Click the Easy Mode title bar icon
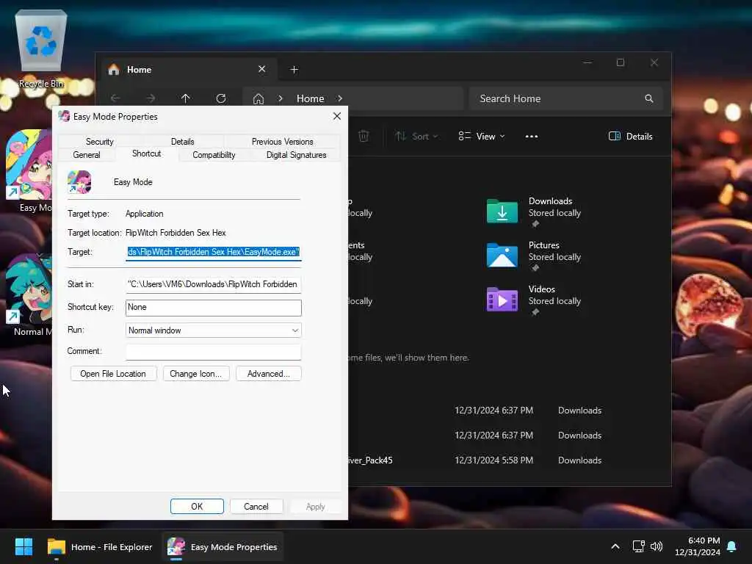 tap(64, 116)
